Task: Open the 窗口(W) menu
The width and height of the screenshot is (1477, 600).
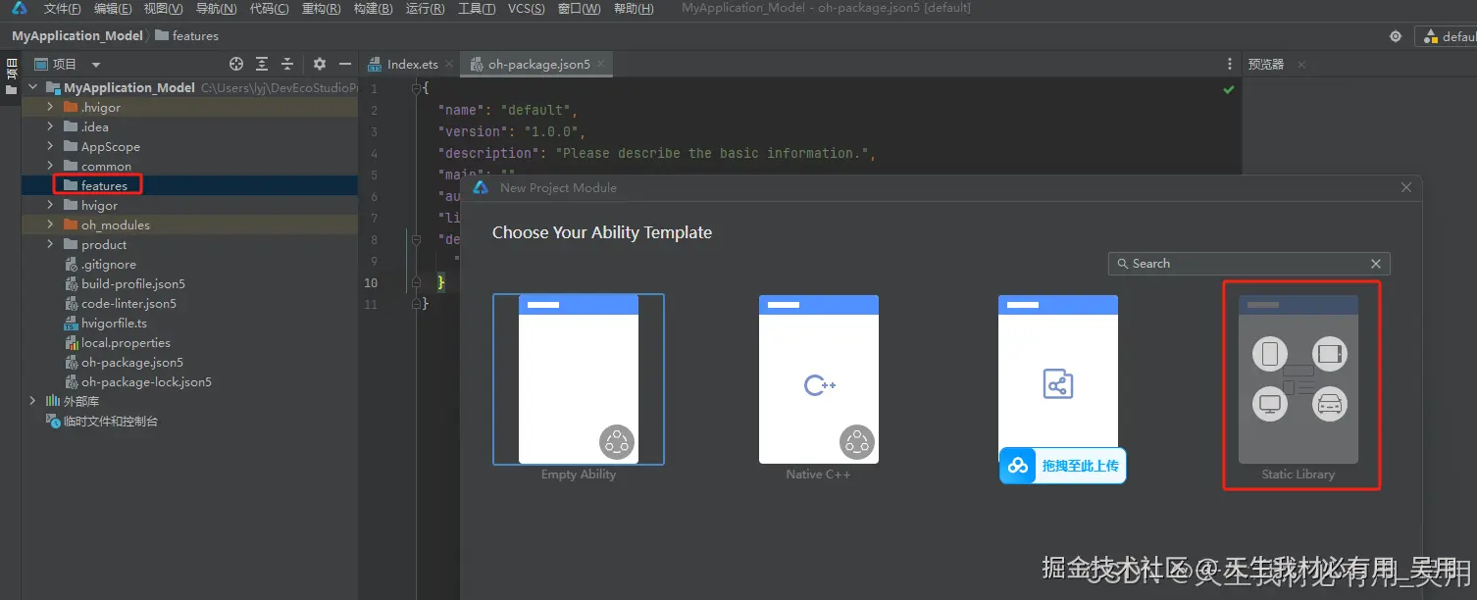Action: 579,9
